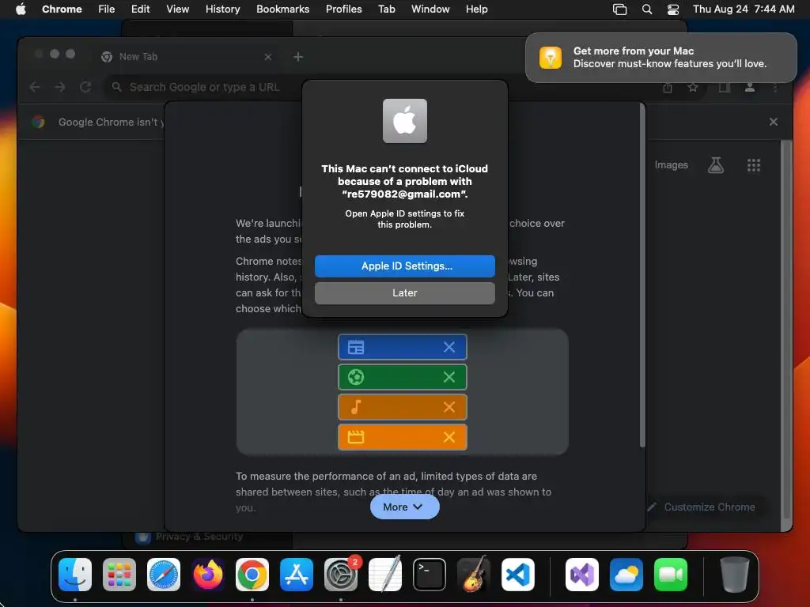Open the Help menu

click(476, 9)
